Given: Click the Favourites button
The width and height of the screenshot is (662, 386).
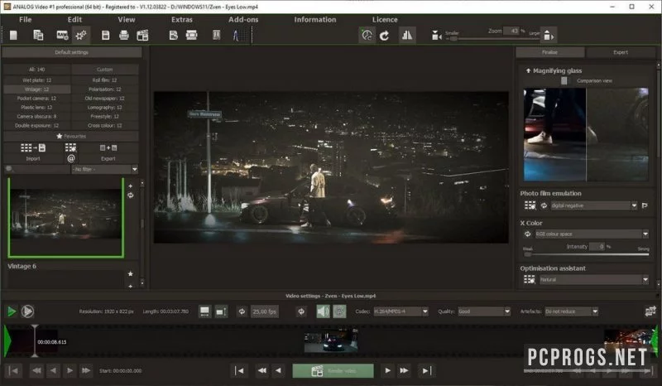Looking at the screenshot, I should tap(71, 136).
